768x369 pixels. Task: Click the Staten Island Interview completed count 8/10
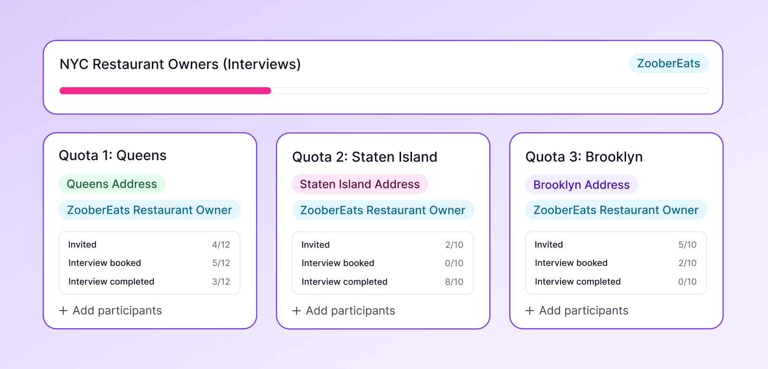tap(454, 282)
